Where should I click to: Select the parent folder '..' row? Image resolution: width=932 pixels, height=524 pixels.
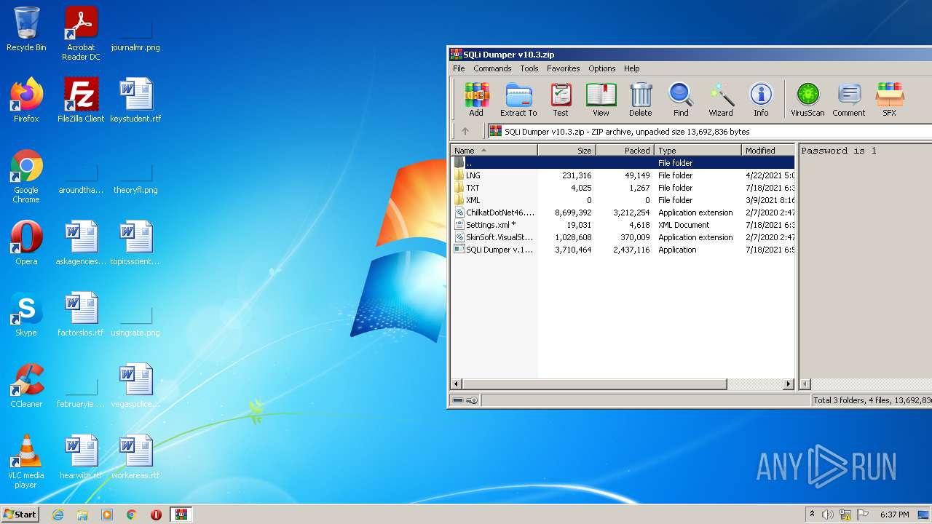(x=623, y=163)
